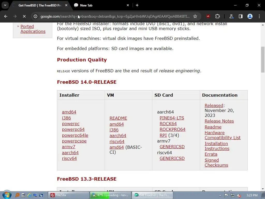Open the Windows Start button
The width and height of the screenshot is (265, 199).
coord(7,195)
